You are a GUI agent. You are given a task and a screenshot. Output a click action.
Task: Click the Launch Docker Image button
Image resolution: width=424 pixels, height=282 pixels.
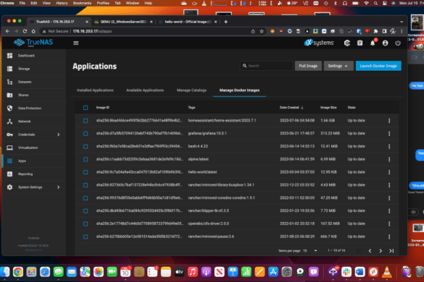coord(378,66)
